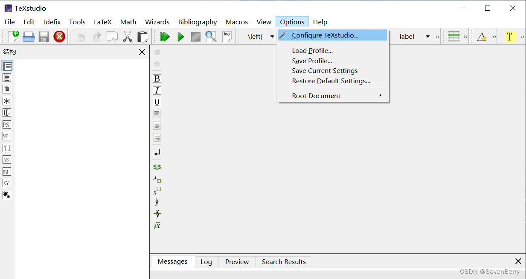Click the Italic I formatting icon
This screenshot has height=279, width=526.
coord(157,90)
